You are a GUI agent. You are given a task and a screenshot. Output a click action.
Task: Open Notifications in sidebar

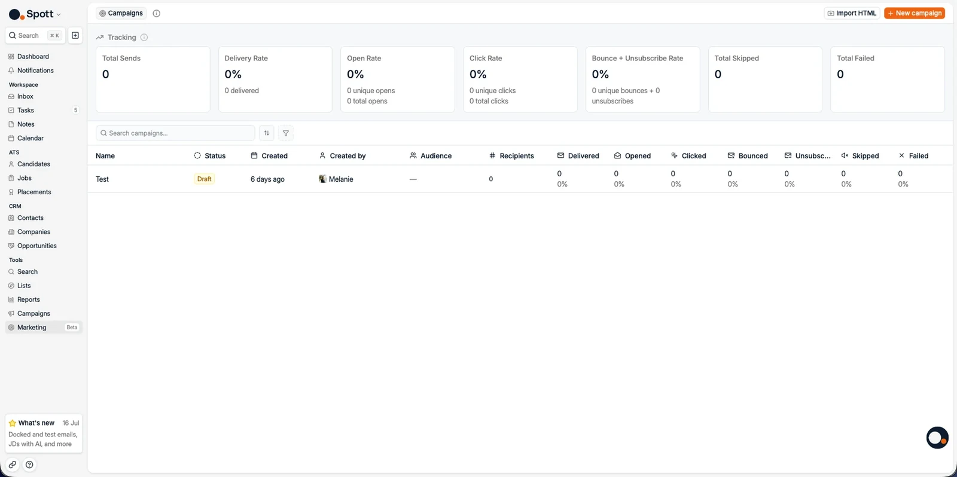(44, 71)
